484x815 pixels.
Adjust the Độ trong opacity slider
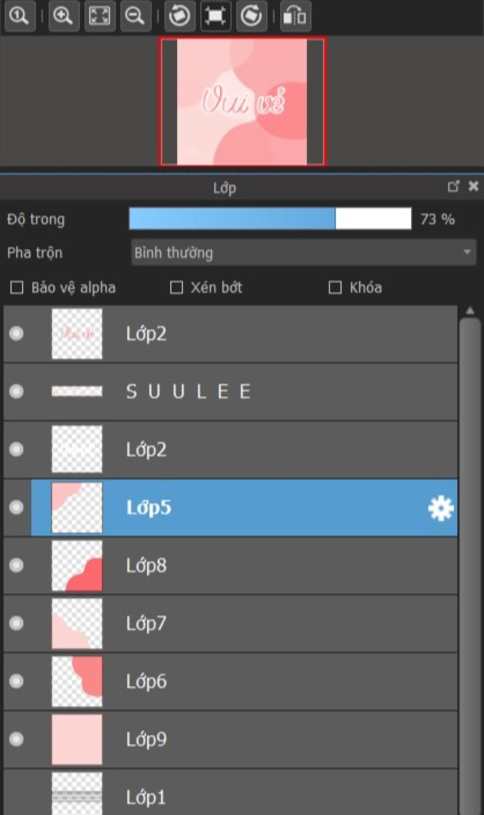[x=270, y=219]
